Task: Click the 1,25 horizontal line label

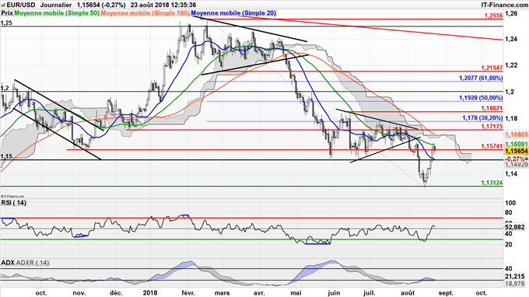Action: tap(6, 23)
